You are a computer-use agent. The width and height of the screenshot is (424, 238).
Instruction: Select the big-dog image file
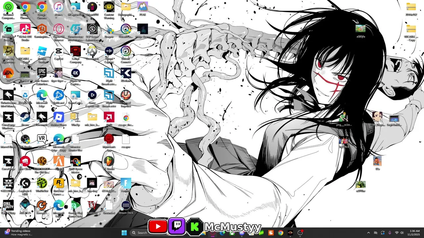[92, 185]
